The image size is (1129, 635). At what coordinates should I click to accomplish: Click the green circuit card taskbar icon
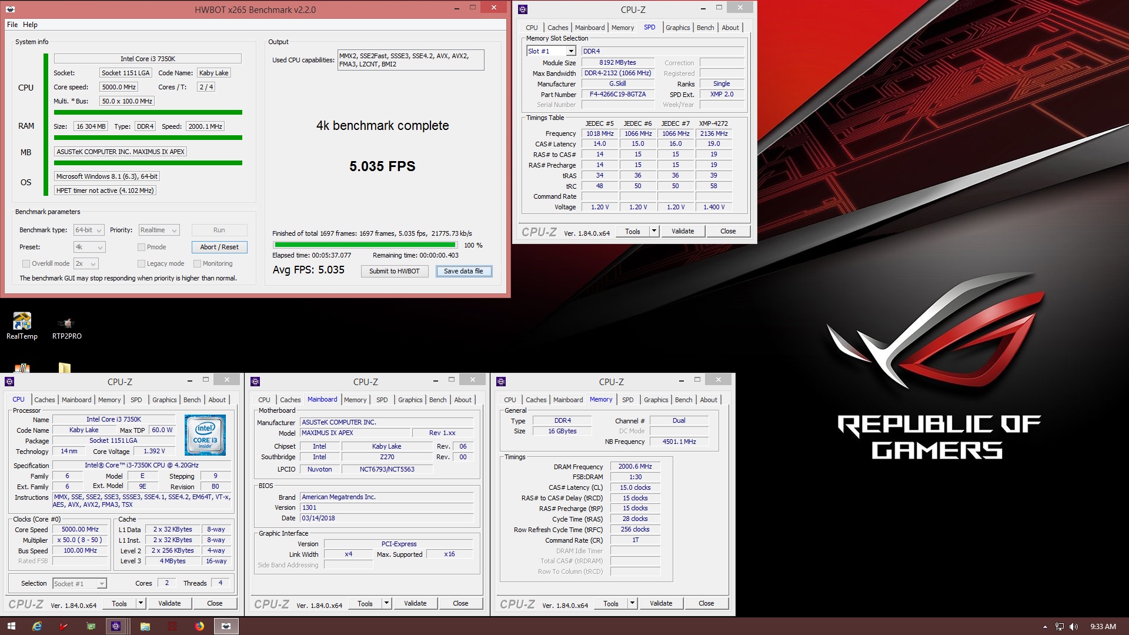[91, 626]
